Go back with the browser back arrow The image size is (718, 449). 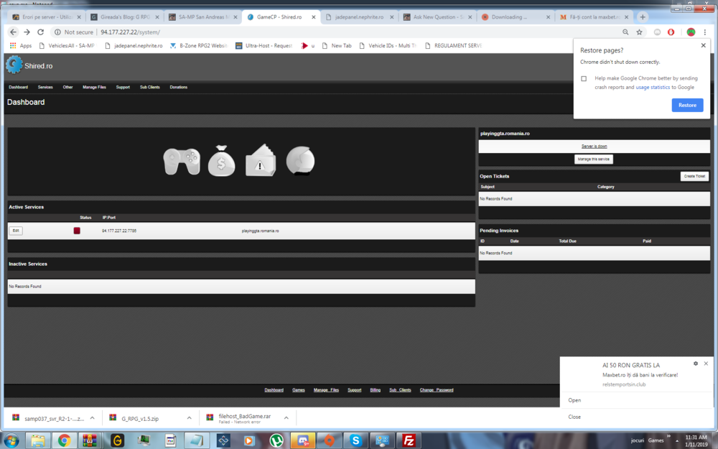(13, 32)
